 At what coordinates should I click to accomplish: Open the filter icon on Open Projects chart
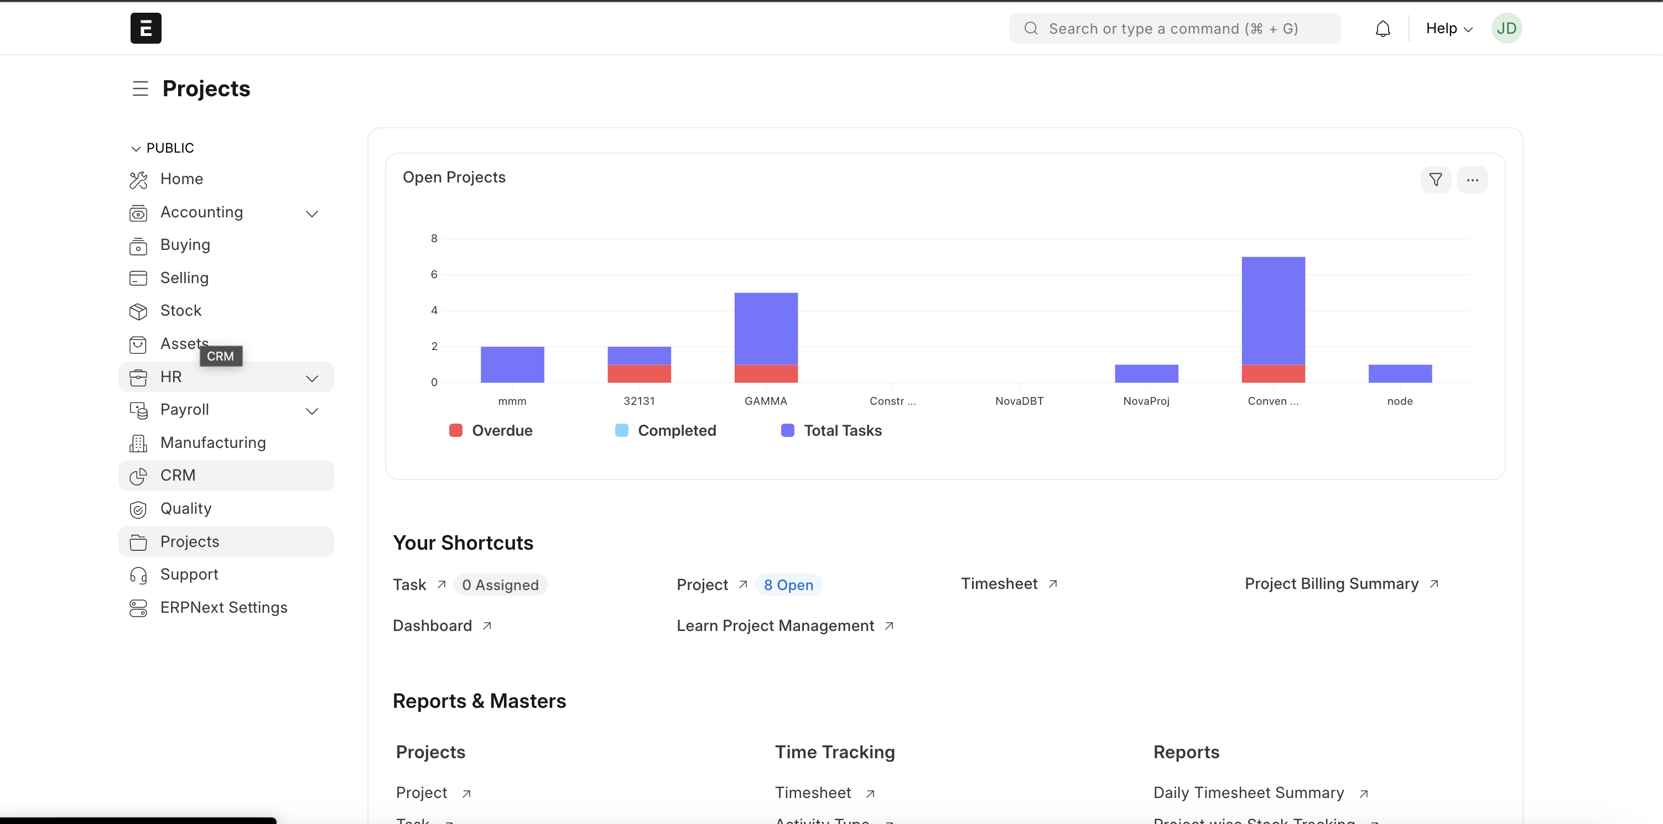(1435, 180)
